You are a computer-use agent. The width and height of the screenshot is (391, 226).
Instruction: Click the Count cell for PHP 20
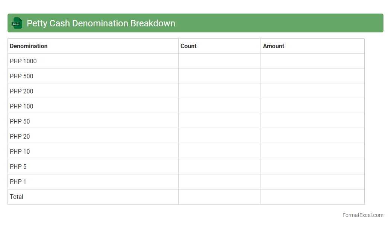pos(219,136)
